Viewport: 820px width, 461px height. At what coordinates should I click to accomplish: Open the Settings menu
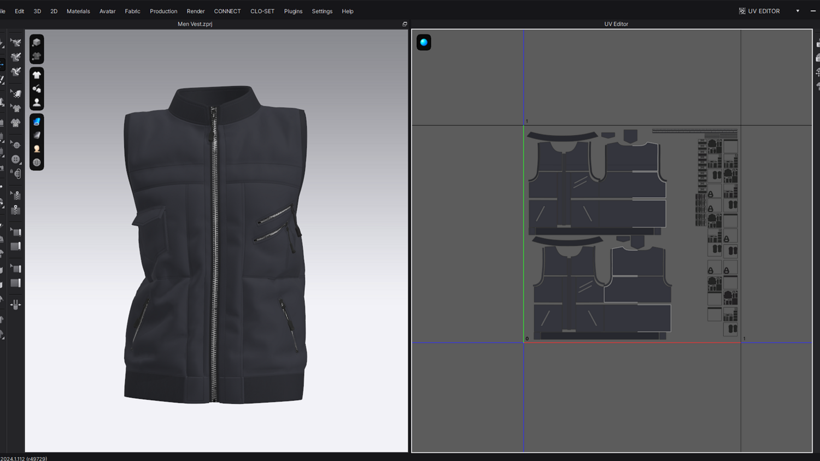click(322, 11)
